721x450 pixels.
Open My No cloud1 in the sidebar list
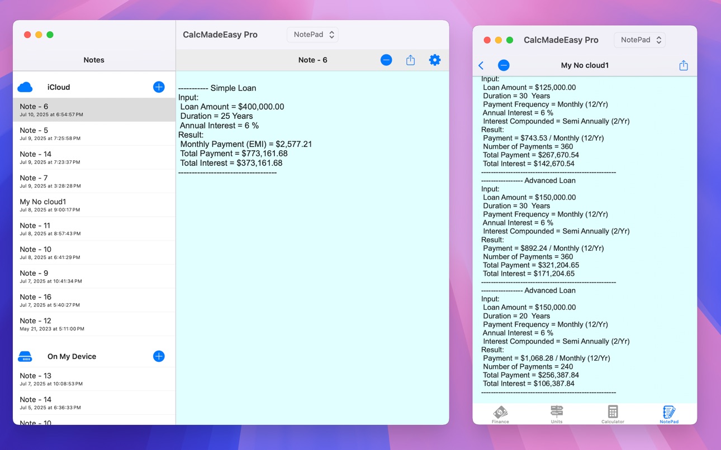click(94, 205)
